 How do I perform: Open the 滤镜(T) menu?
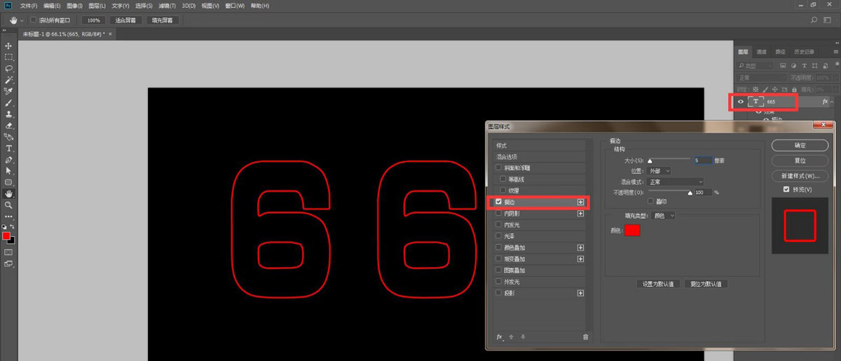(167, 6)
